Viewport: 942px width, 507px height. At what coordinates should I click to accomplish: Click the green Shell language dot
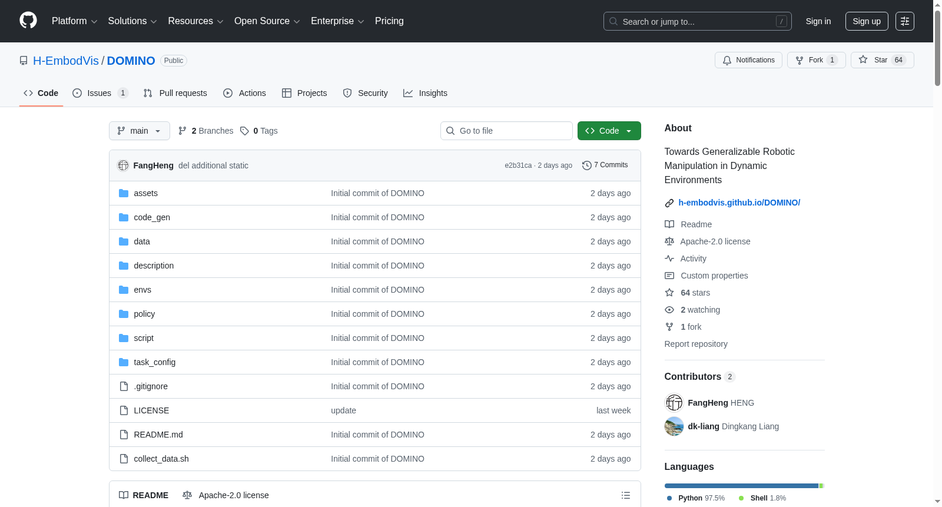[x=741, y=498]
